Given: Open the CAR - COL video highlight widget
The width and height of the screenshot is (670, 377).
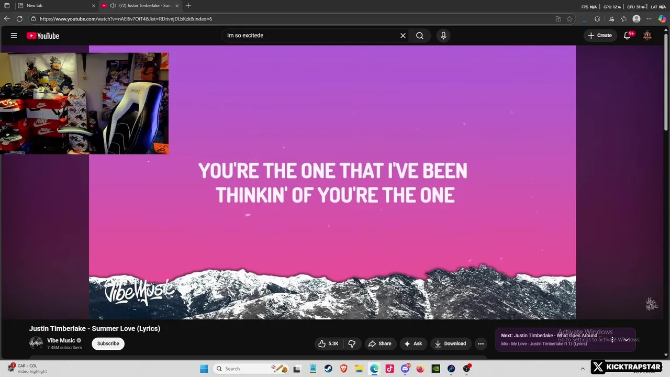Looking at the screenshot, I should (x=27, y=369).
